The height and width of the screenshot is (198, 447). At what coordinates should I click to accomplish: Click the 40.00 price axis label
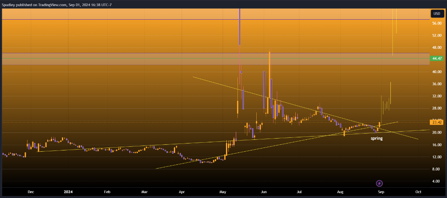coord(437,72)
